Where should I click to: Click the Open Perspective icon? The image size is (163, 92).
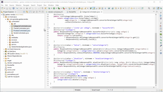pos(154,8)
